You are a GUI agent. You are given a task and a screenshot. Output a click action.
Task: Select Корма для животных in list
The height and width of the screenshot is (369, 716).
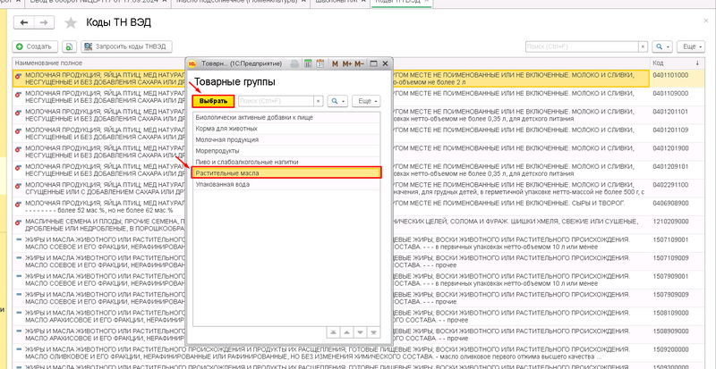point(286,129)
